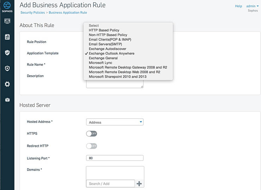Click the Sophos logo icon
The image size is (261, 190).
point(7,6)
